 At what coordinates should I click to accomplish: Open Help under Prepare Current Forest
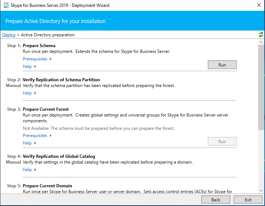(29, 143)
